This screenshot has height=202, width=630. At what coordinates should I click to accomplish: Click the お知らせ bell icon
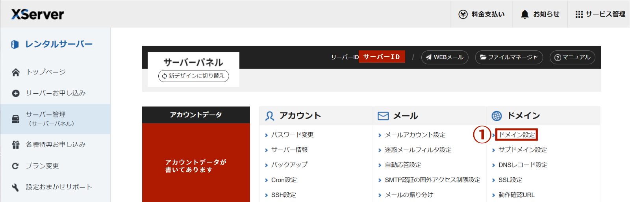(524, 14)
